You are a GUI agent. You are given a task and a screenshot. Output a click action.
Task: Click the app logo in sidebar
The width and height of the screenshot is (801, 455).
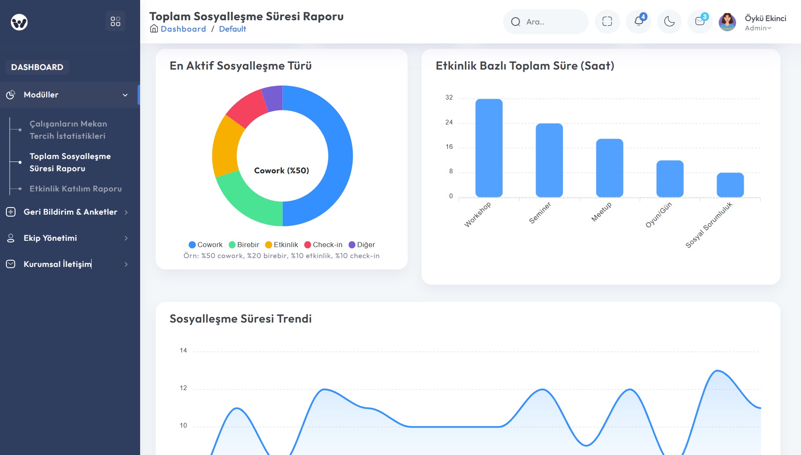click(19, 22)
